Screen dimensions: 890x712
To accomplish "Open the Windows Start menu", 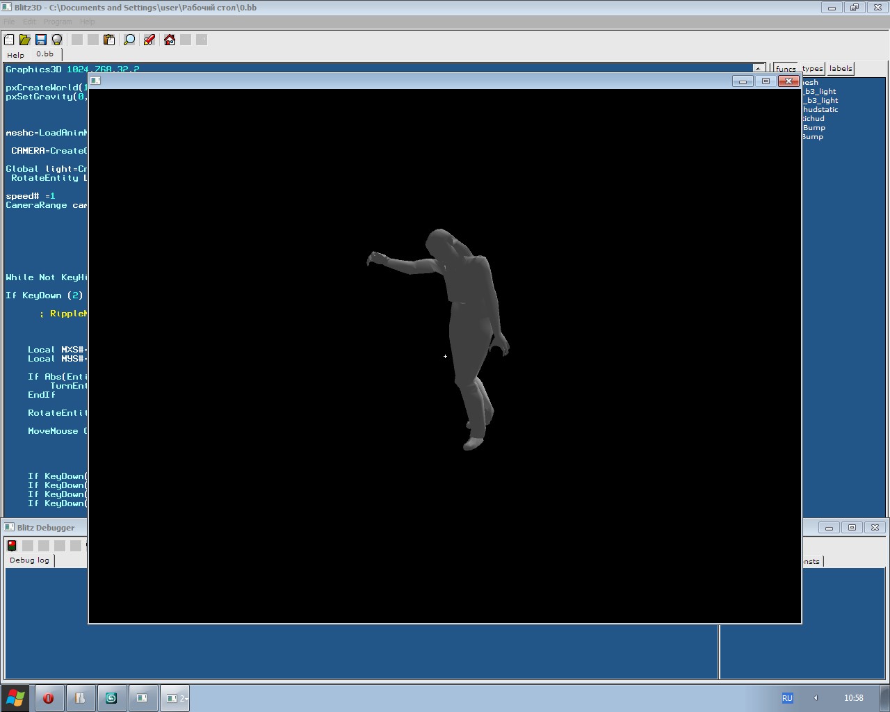I will click(x=15, y=697).
